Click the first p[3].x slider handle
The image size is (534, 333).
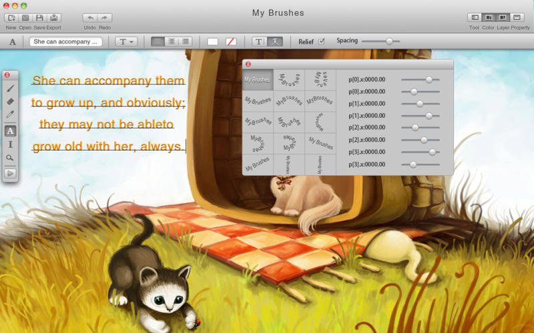click(432, 152)
